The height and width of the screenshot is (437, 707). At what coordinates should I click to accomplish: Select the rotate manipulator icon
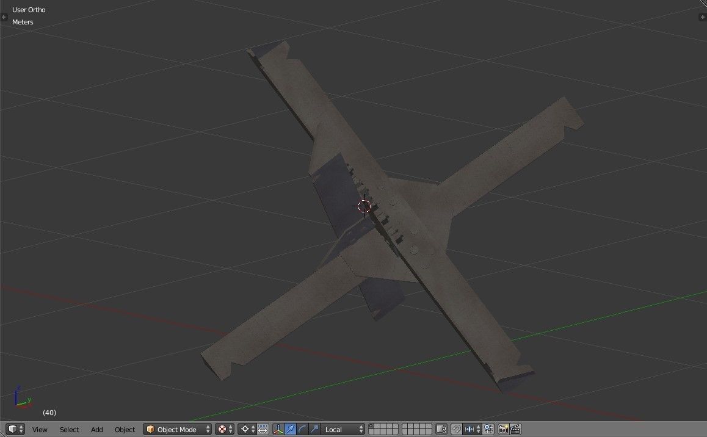tap(303, 430)
